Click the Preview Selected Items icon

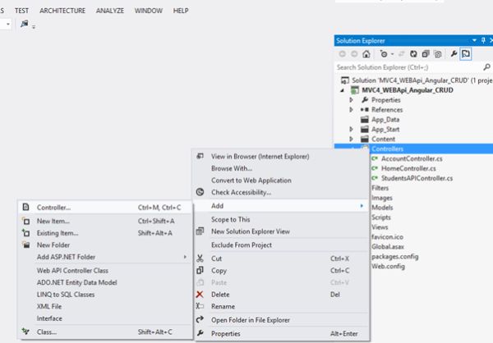pos(465,53)
